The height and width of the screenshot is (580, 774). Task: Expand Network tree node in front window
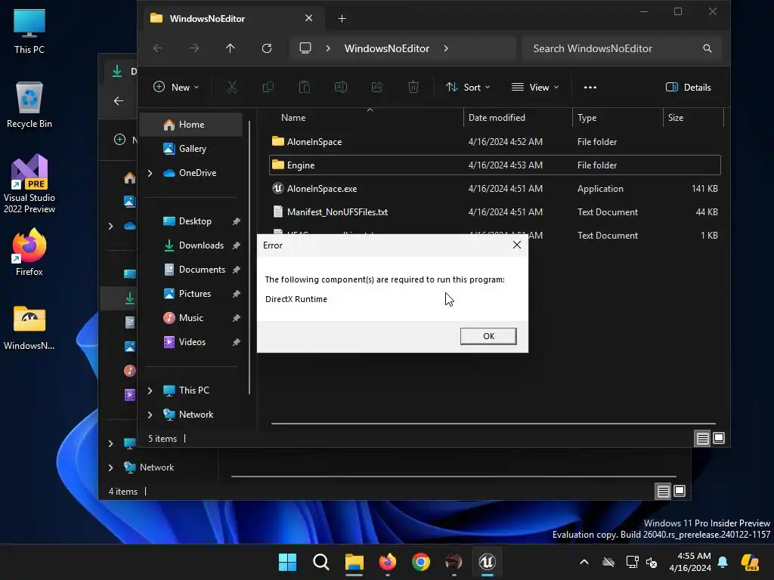tap(150, 415)
